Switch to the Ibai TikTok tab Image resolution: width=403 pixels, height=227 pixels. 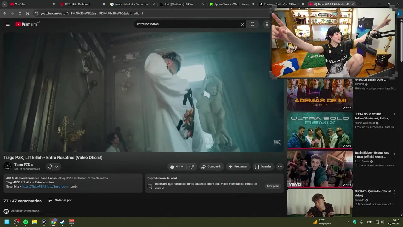click(182, 4)
